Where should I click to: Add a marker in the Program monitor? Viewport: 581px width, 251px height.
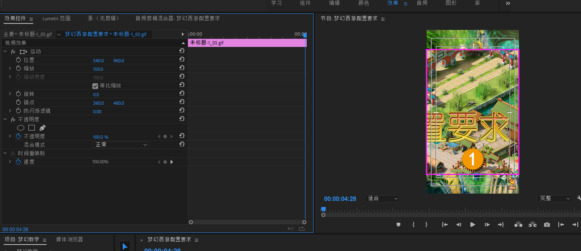398,224
